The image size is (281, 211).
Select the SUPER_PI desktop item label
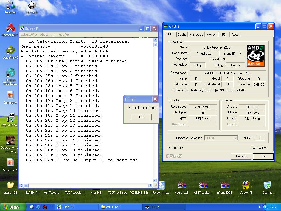pyautogui.click(x=32, y=193)
